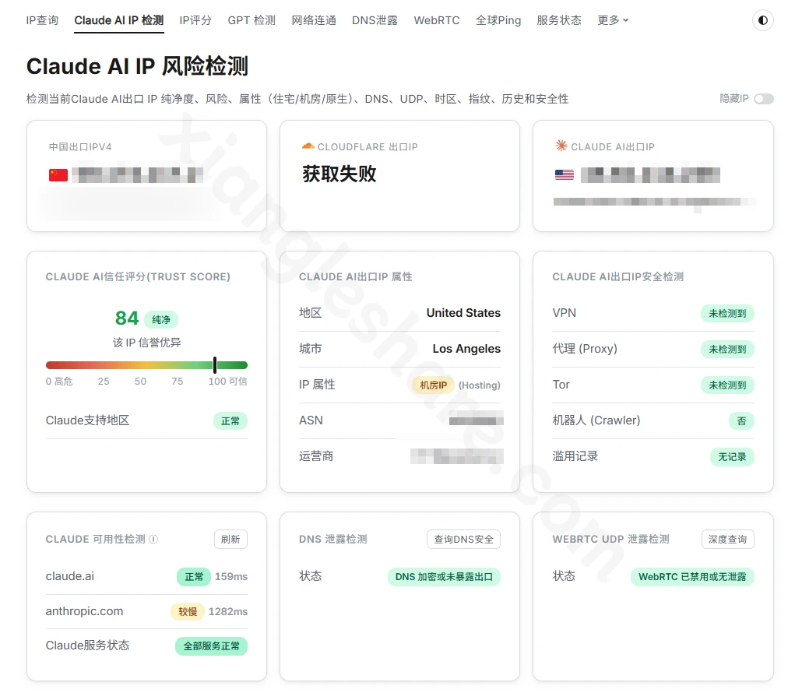The width and height of the screenshot is (788, 693).
Task: Click the 159ms latency value
Action: (231, 576)
